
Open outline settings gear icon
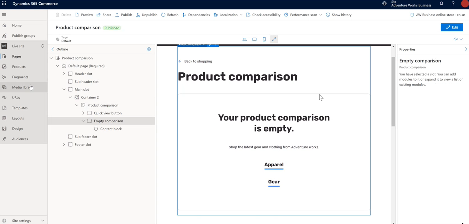[149, 49]
